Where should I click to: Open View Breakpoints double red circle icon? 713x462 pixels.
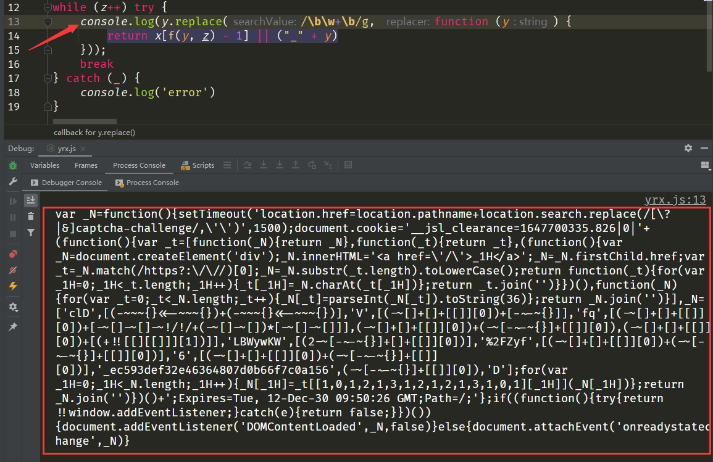[x=13, y=254]
